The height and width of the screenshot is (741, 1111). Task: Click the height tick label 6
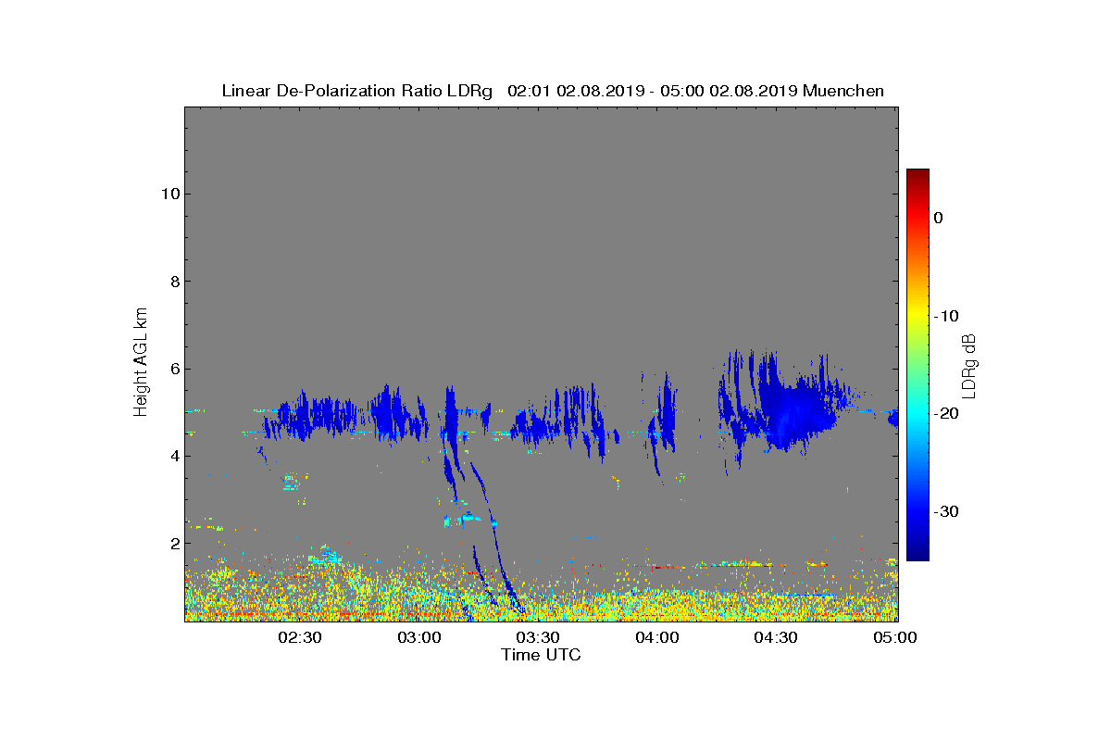(x=173, y=369)
